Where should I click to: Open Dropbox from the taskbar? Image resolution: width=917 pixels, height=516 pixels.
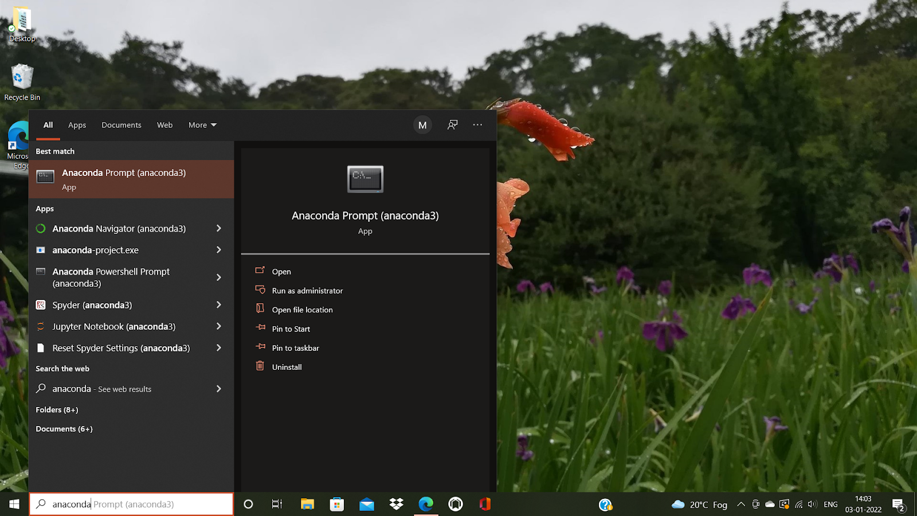[x=396, y=504]
